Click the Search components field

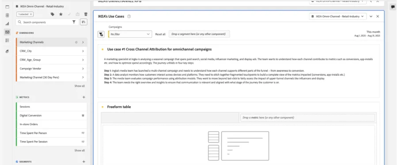coord(47,22)
